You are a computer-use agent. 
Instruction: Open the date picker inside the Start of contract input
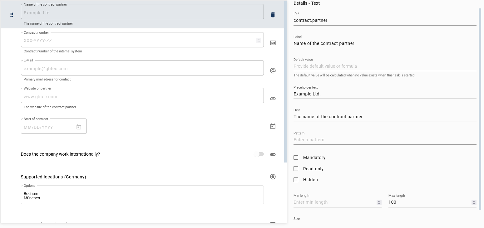[x=79, y=126]
